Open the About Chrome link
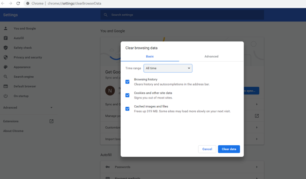The image size is (306, 179). [13, 131]
